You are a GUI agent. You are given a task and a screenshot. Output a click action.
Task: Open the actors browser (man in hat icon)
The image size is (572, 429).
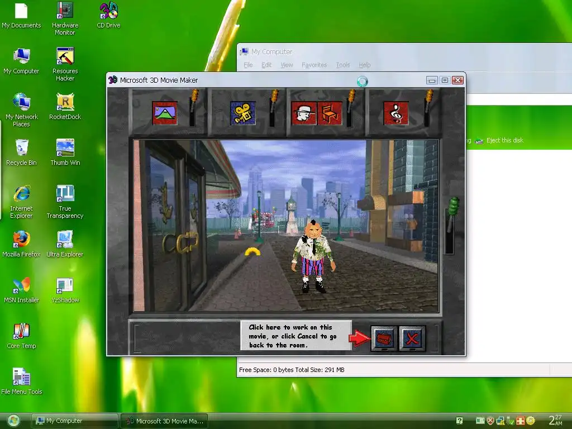pyautogui.click(x=304, y=113)
